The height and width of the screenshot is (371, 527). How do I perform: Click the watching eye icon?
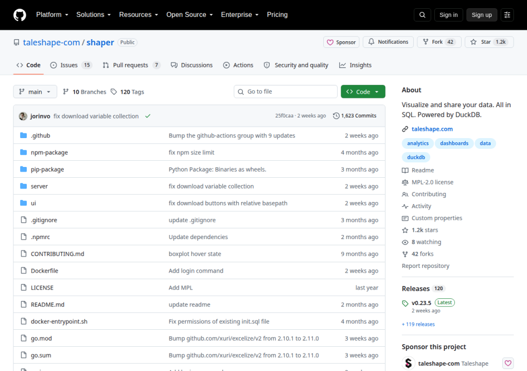click(x=405, y=242)
